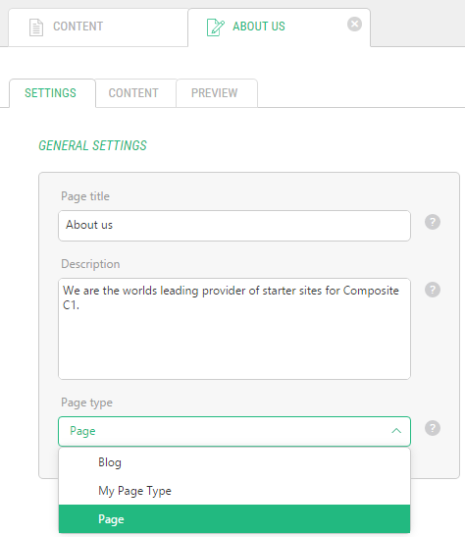Close the About Us tab

[x=354, y=25]
